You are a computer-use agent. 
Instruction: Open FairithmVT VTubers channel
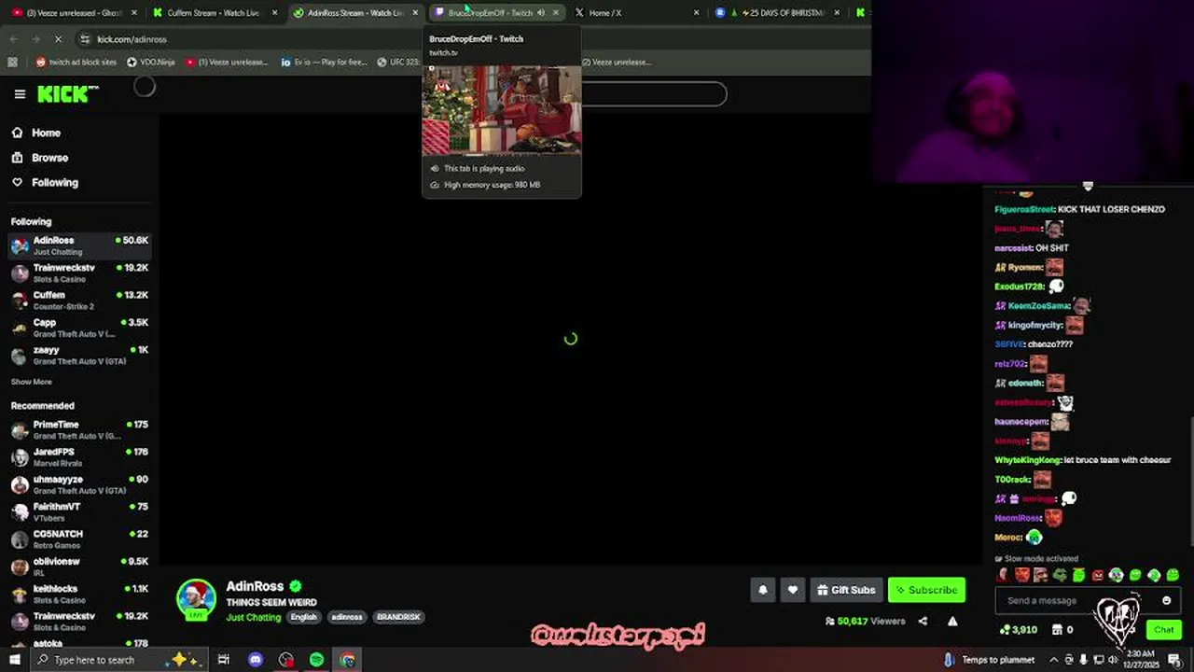(79, 511)
